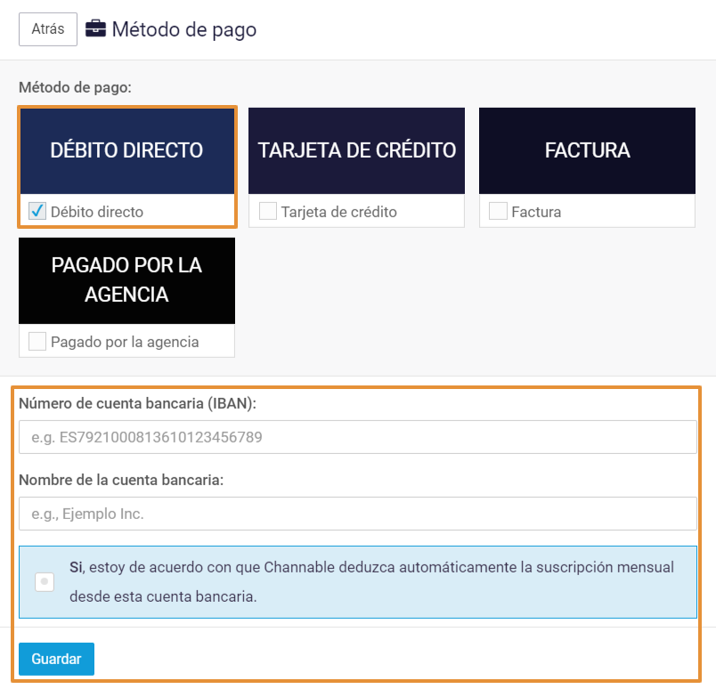
Task: Uncheck the Débito directo checkbox
Action: (x=37, y=211)
